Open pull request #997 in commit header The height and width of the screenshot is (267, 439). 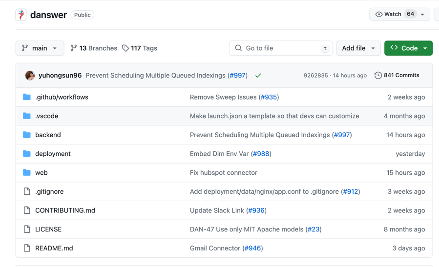[237, 76]
